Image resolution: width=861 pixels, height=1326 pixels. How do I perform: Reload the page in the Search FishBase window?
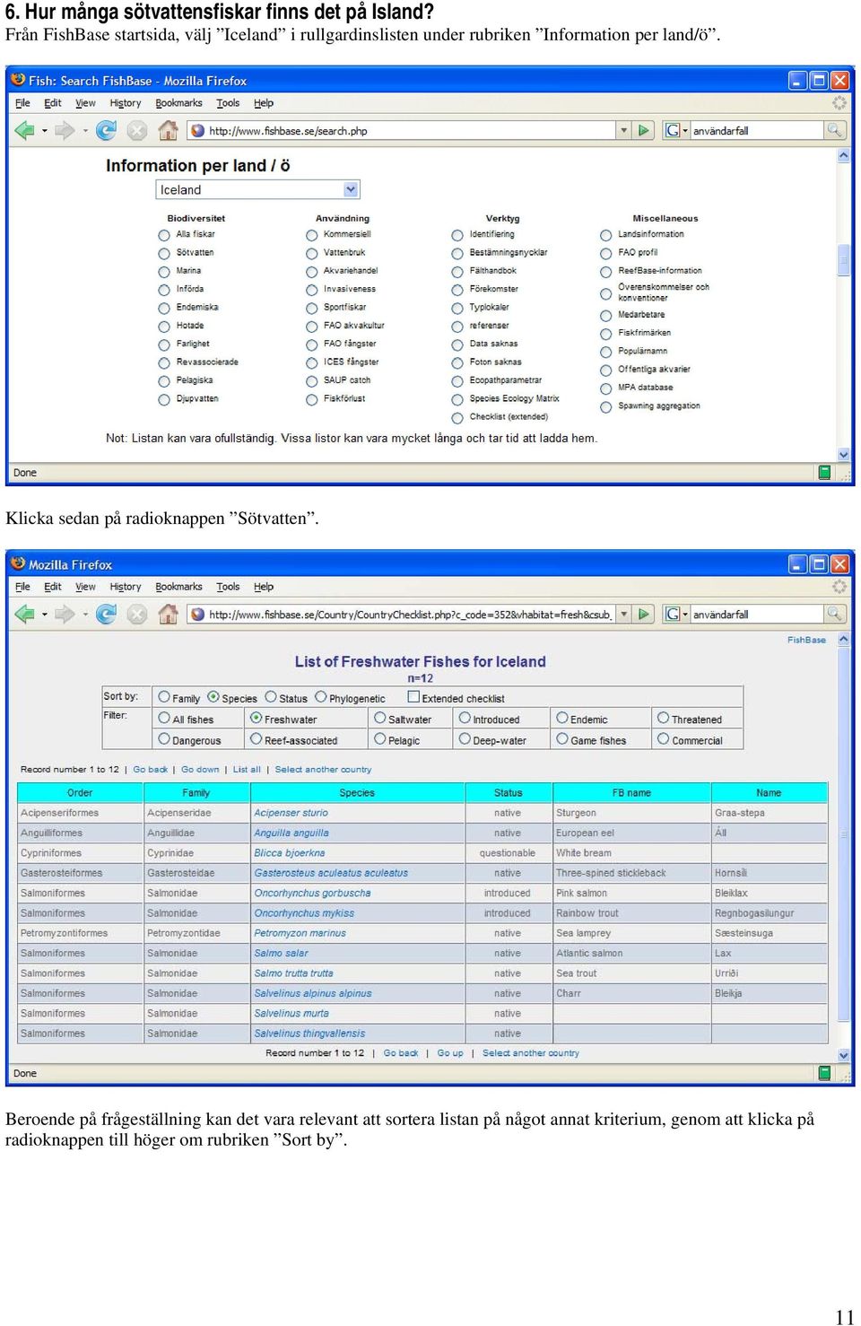tap(106, 131)
